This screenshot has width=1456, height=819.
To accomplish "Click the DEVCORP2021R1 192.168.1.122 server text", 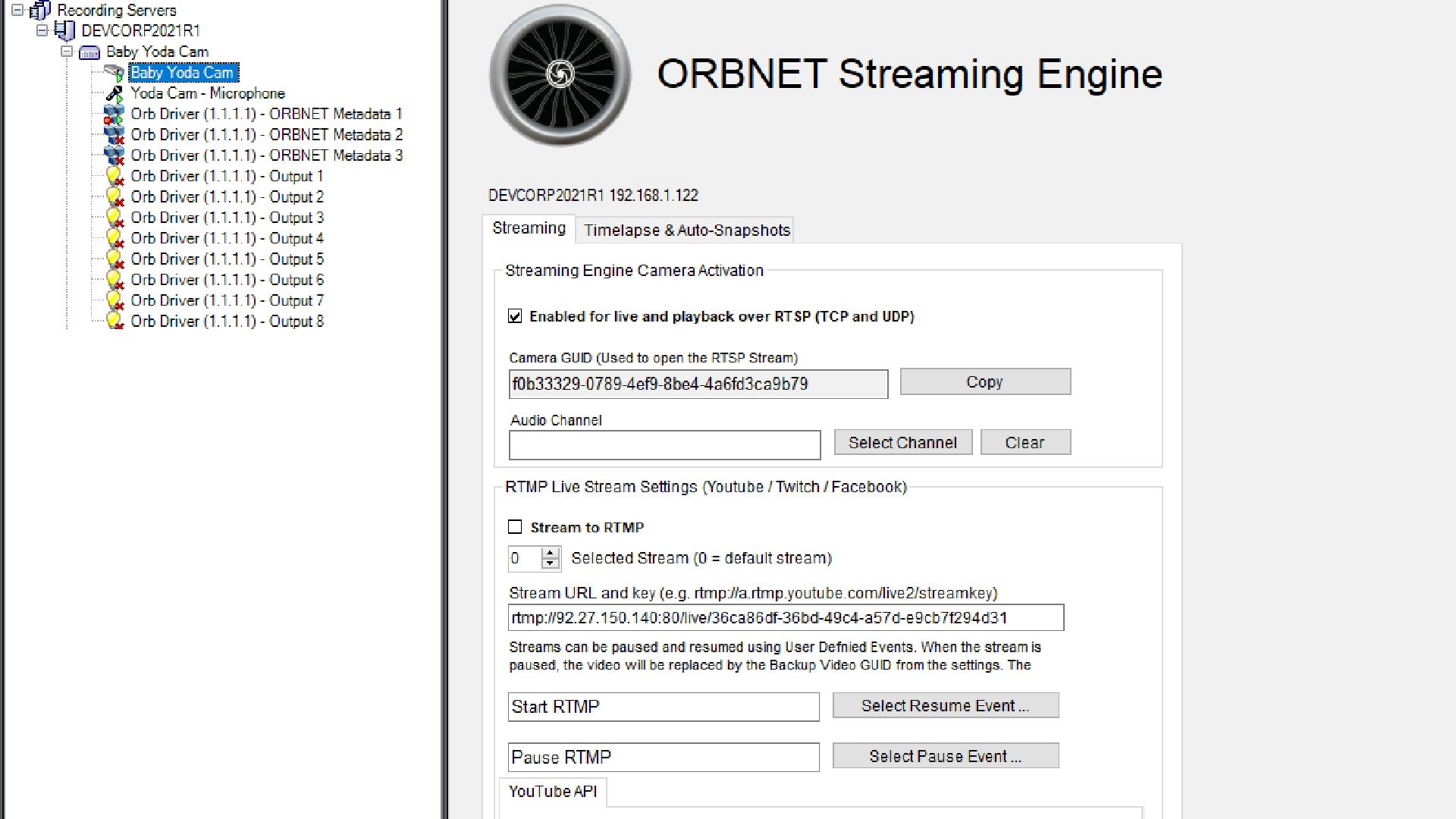I will pyautogui.click(x=593, y=196).
